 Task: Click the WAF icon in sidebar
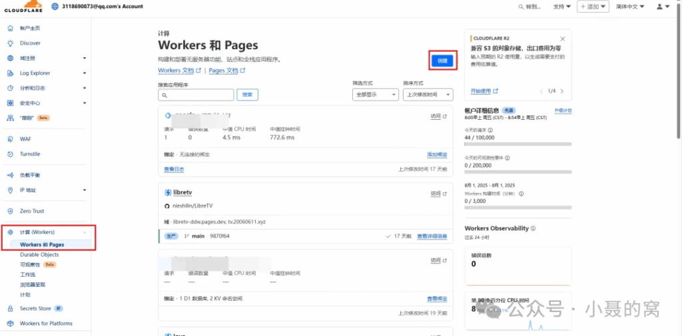(11, 139)
